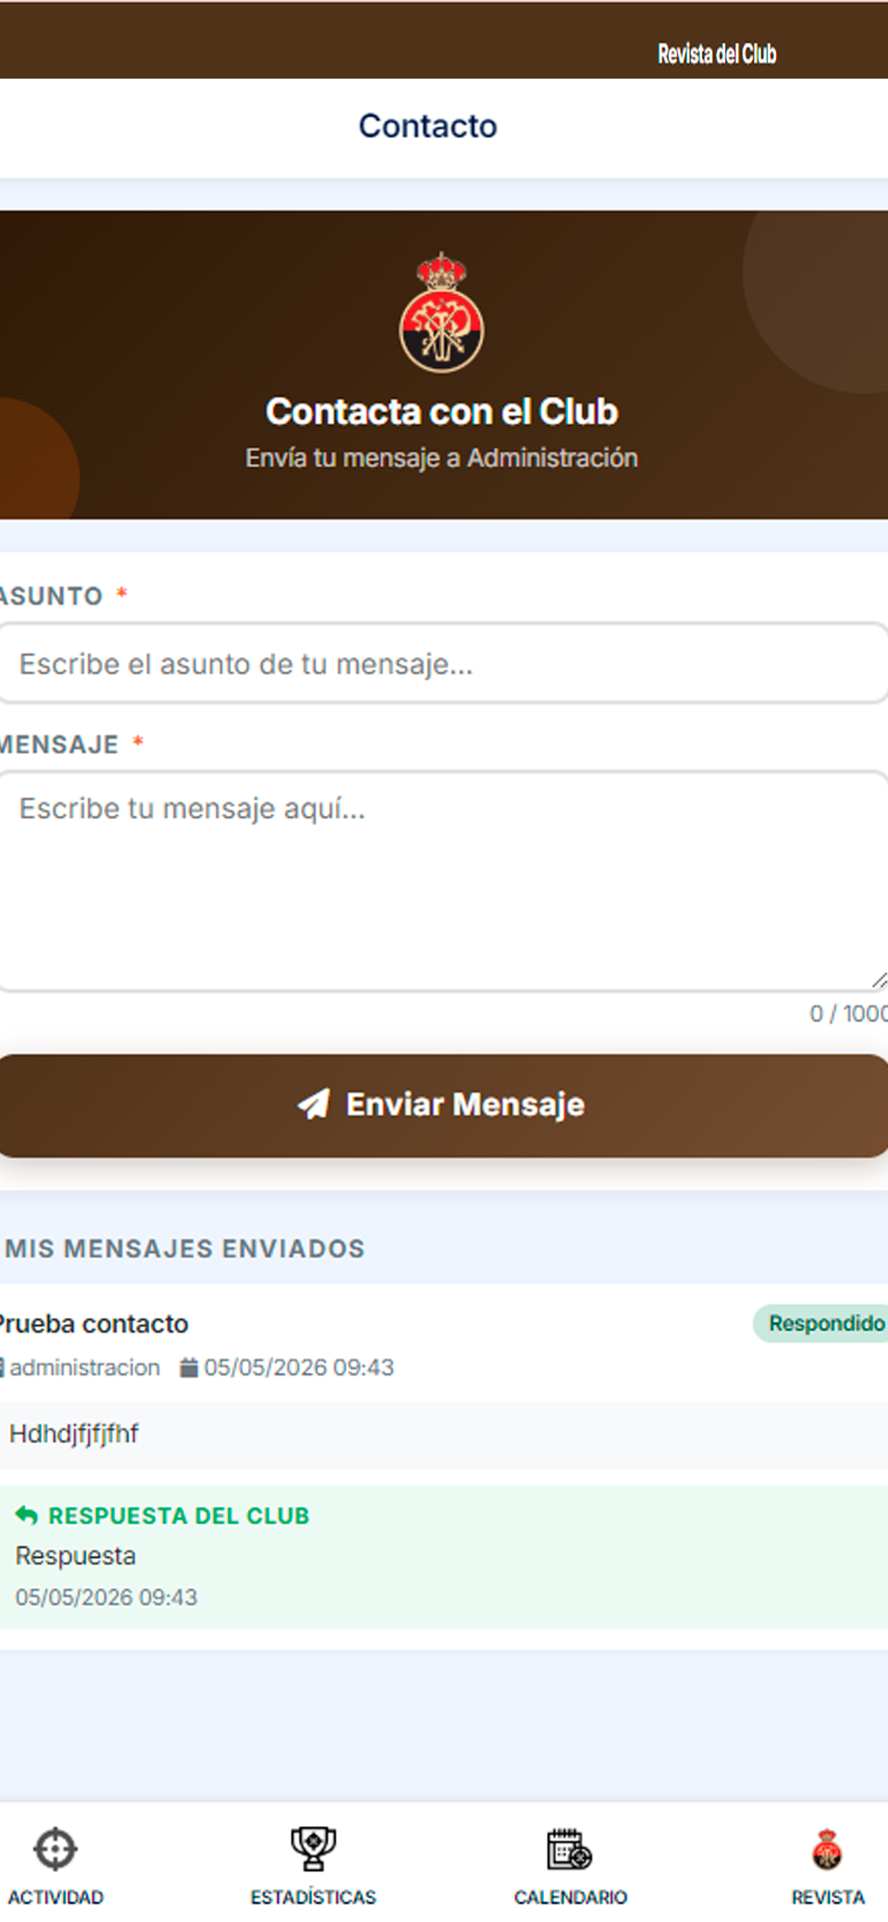Click the paper plane send icon
This screenshot has height=1922, width=888.
(313, 1103)
